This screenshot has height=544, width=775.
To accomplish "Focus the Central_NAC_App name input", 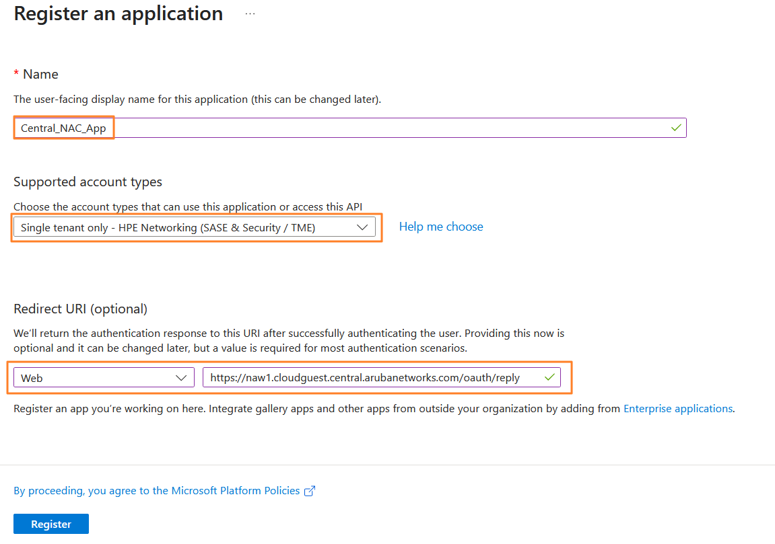I will point(350,128).
